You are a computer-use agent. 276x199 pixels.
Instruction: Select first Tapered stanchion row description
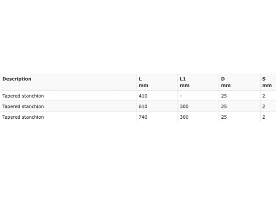tap(23, 96)
